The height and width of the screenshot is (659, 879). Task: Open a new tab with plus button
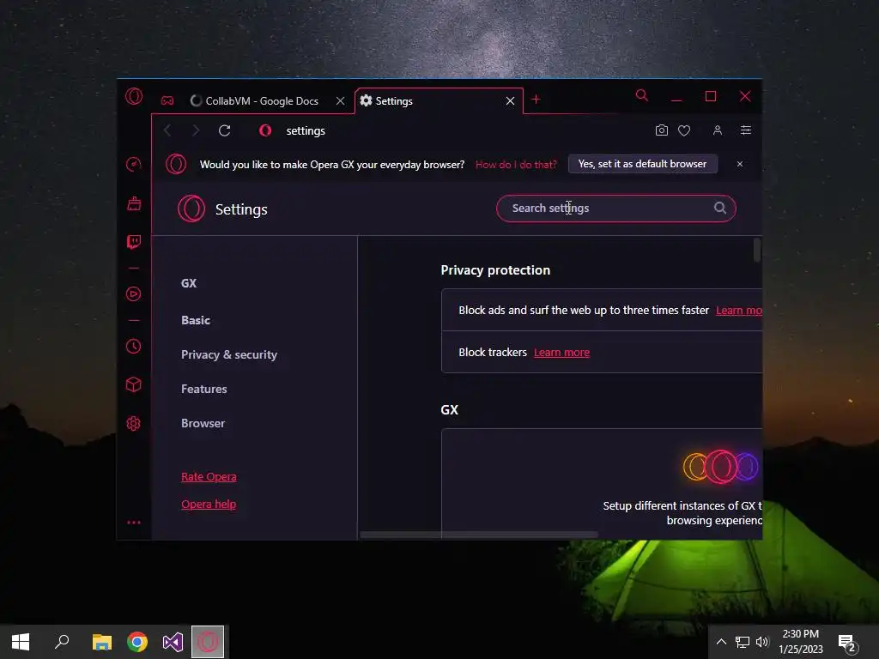tap(536, 100)
